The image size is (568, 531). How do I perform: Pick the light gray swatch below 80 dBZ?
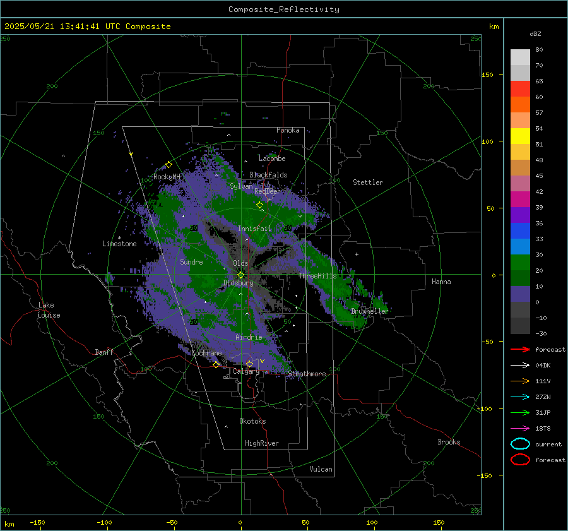pos(520,57)
